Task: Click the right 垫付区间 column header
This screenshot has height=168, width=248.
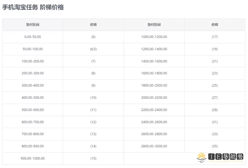Action: pos(154,25)
